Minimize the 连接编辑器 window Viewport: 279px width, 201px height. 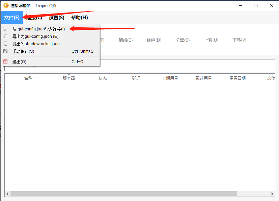click(x=241, y=5)
